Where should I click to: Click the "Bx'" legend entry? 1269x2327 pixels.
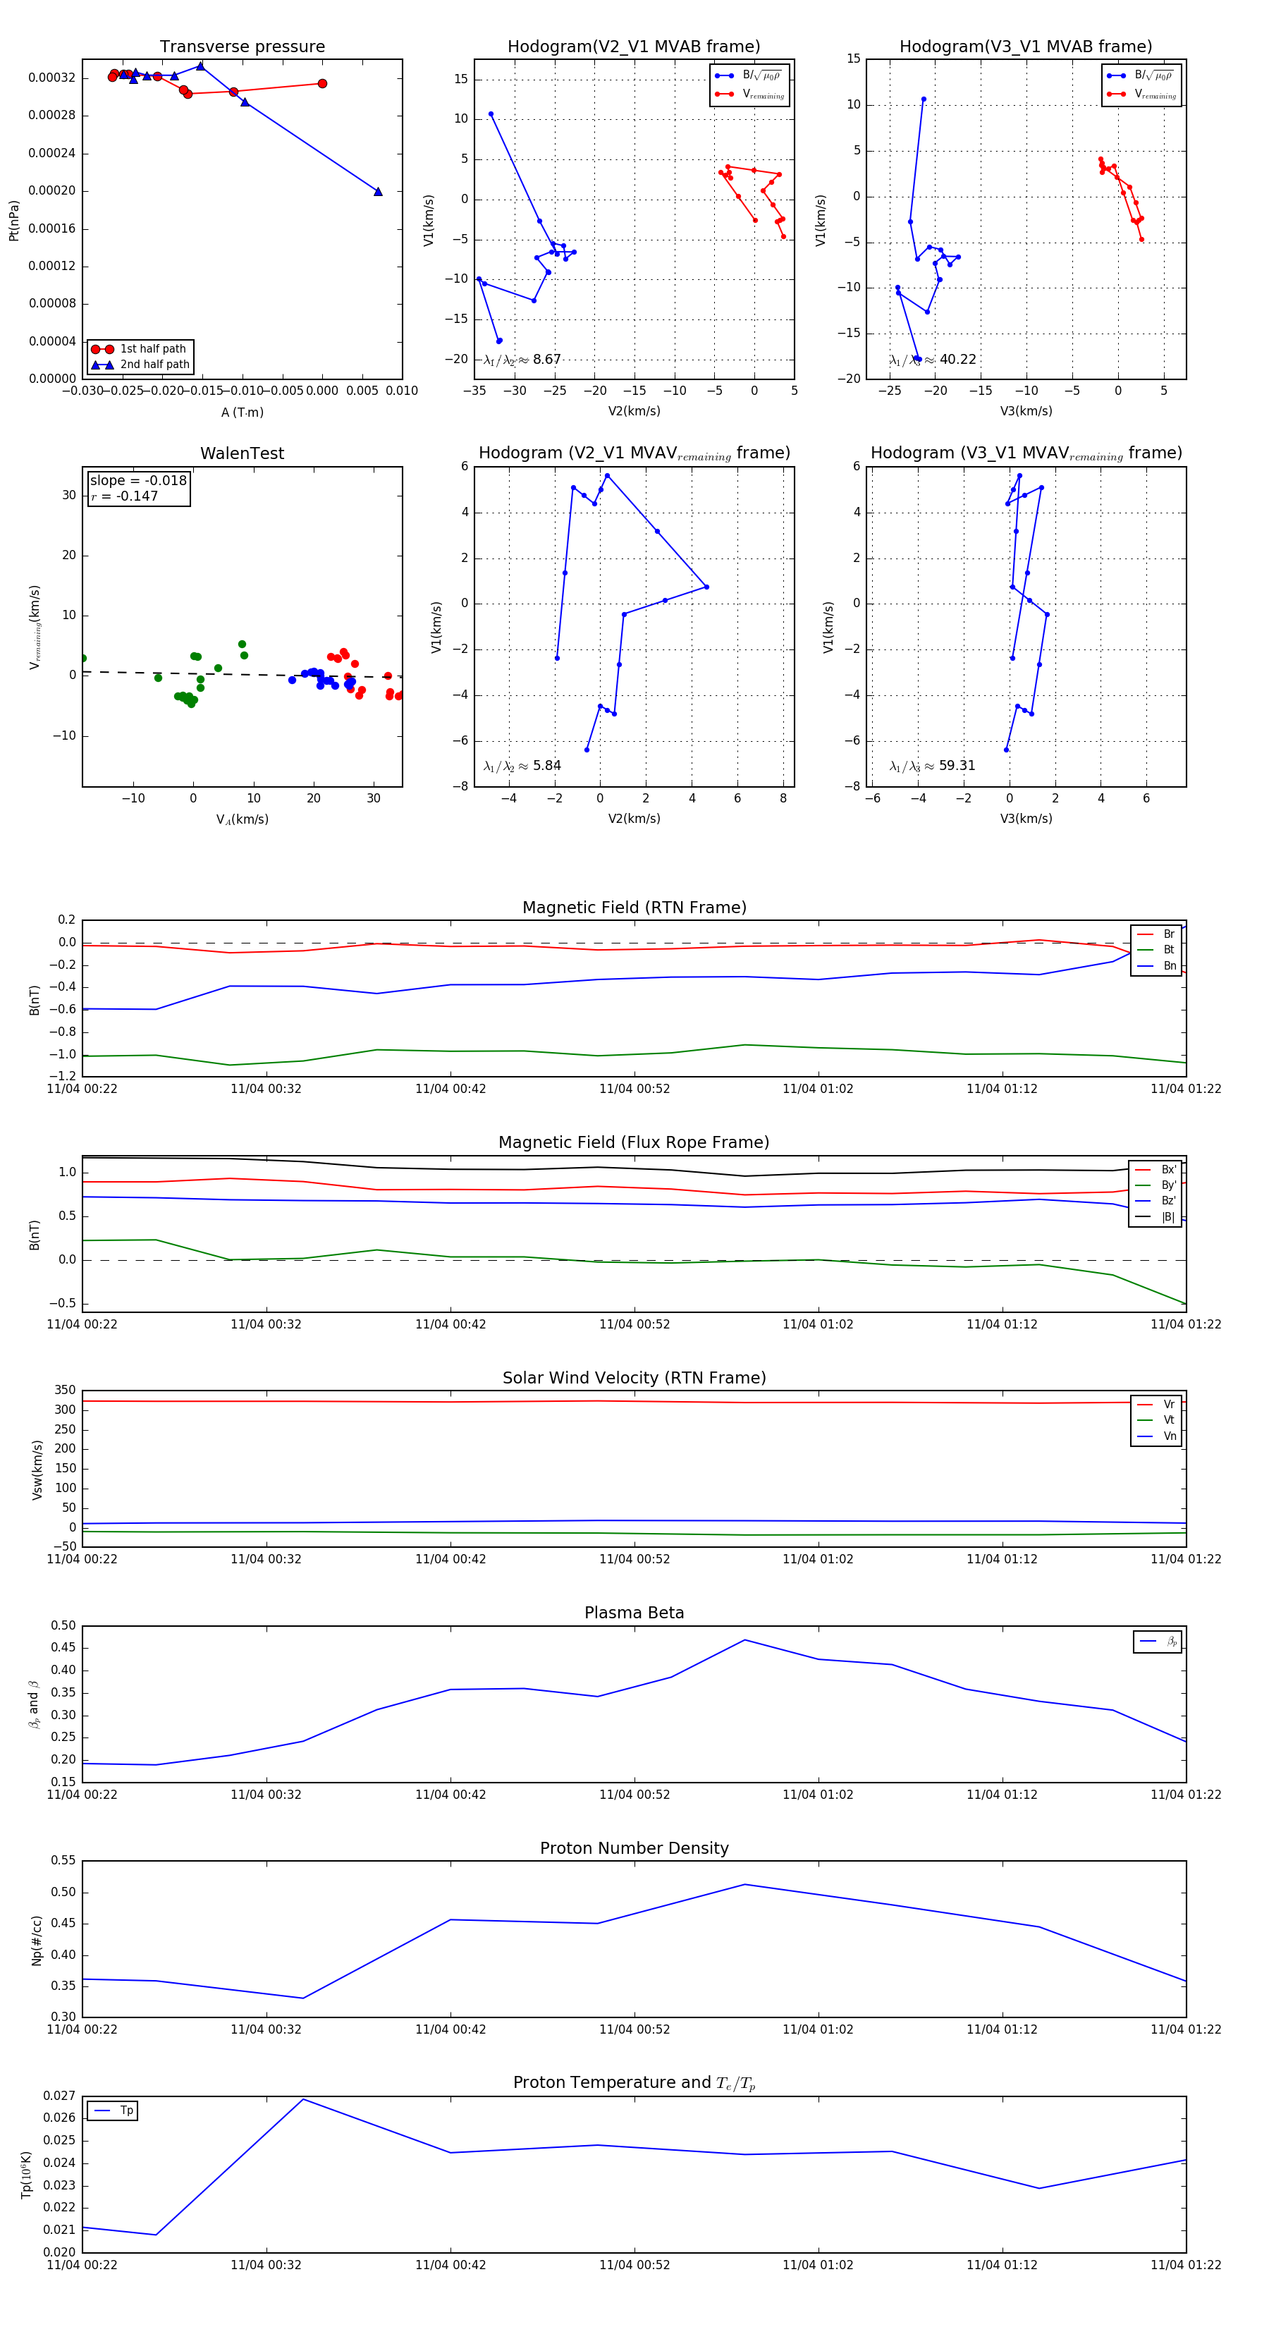pos(1155,1170)
